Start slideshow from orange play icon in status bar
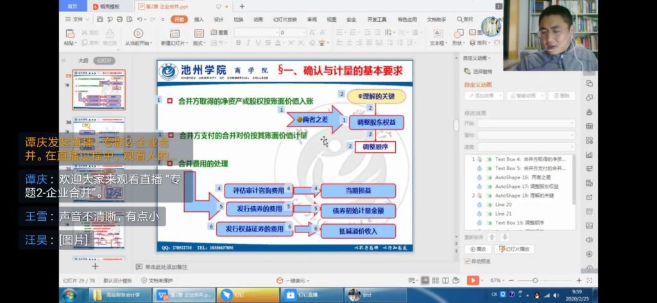 coord(472,281)
